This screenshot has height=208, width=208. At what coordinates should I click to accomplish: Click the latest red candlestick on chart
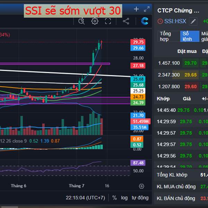click(x=102, y=45)
